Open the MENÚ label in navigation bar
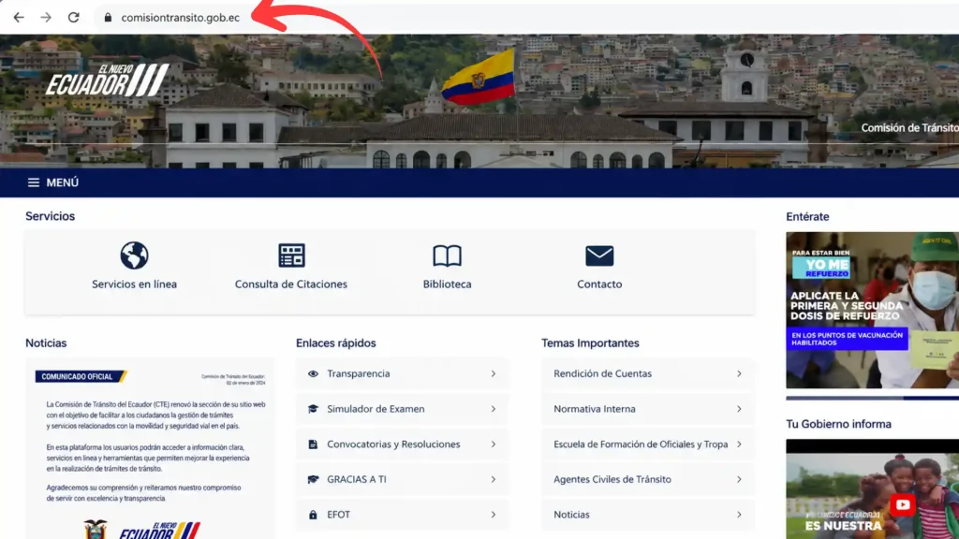This screenshot has height=539, width=959. pos(63,182)
